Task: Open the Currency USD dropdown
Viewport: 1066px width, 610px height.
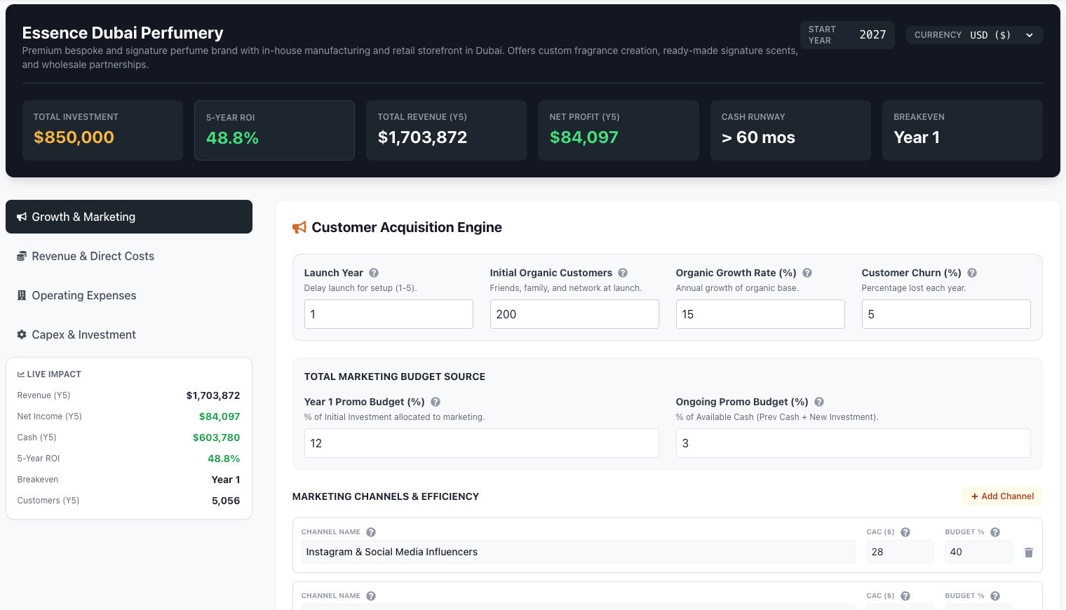Action: pos(1001,35)
